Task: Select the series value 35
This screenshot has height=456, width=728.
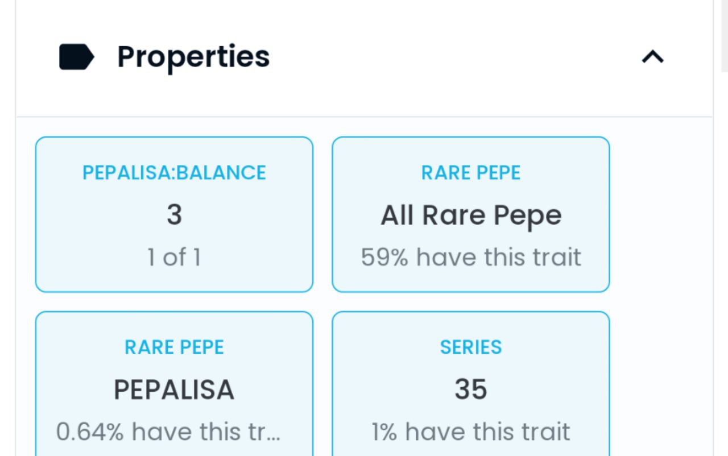Action: 471,390
